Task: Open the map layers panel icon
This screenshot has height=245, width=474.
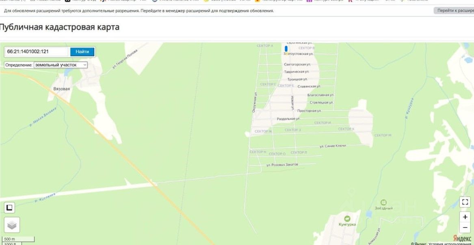Action: coord(12,225)
